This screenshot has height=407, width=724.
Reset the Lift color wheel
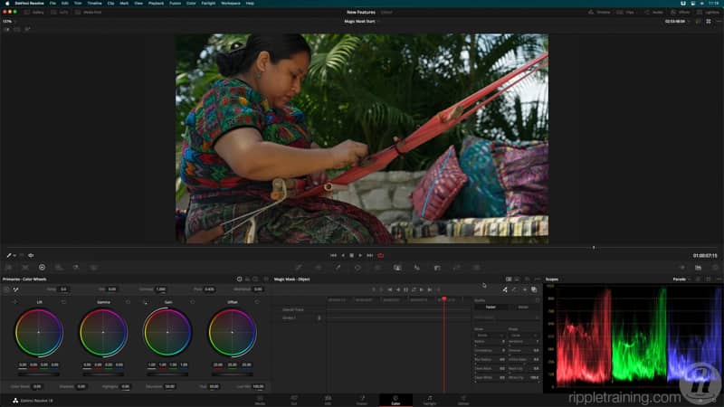click(62, 301)
